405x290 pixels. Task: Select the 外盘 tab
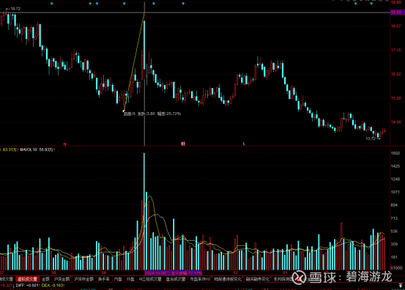click(x=130, y=279)
